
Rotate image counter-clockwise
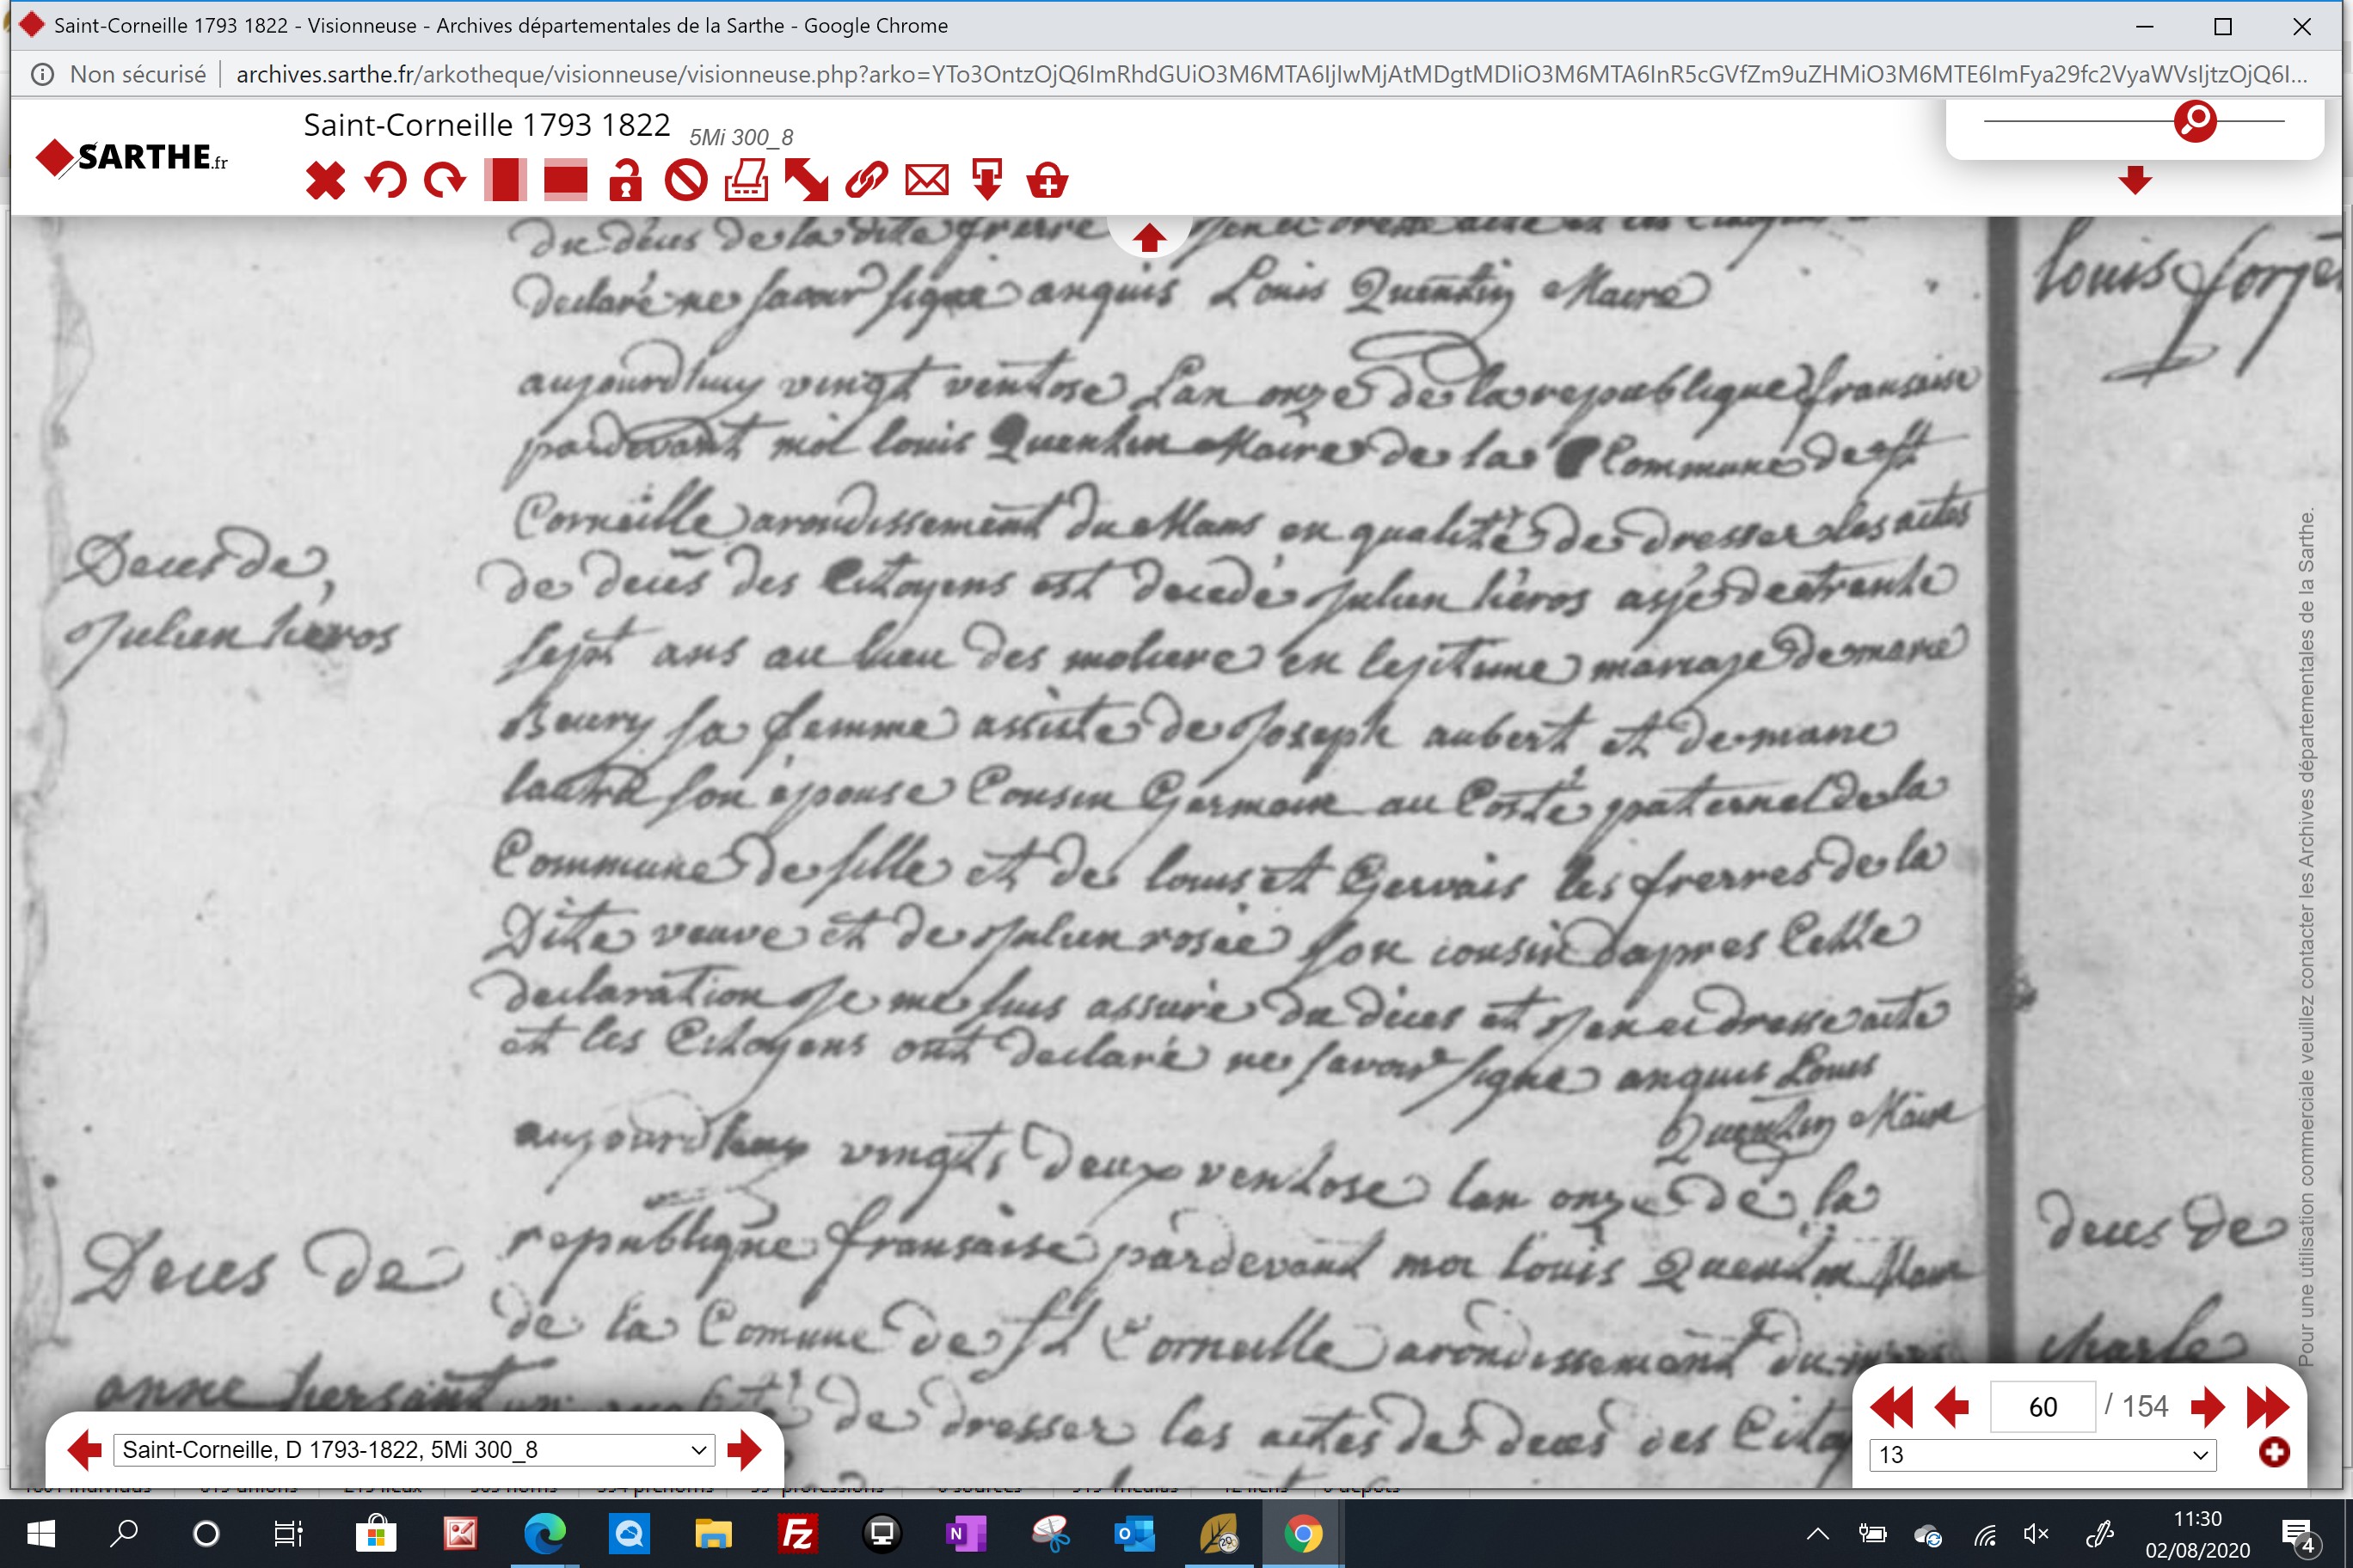pos(385,181)
